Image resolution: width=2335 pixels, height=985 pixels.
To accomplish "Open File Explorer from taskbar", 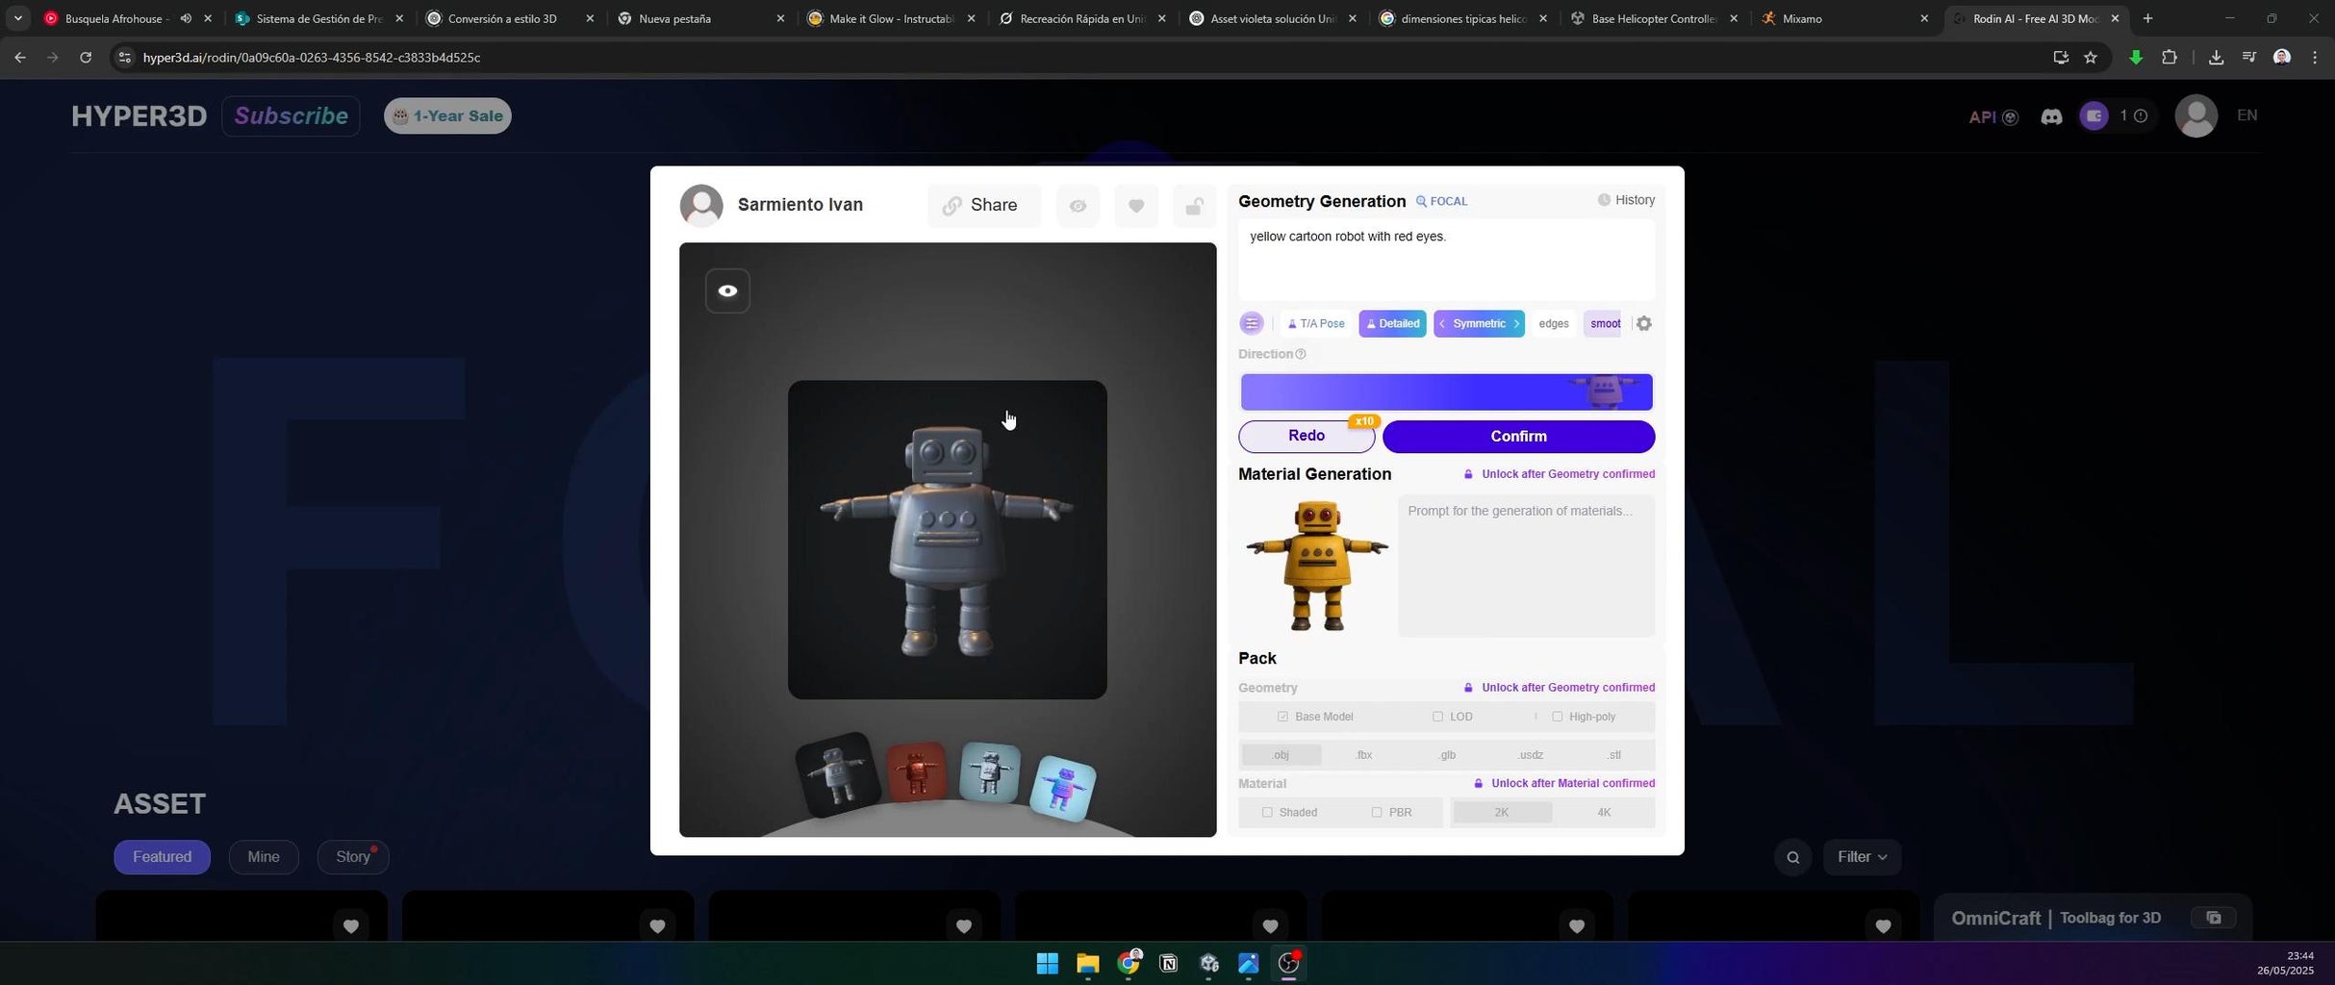I will tap(1087, 964).
